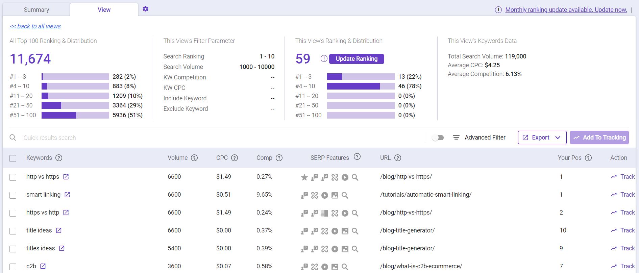Image resolution: width=639 pixels, height=273 pixels.
Task: Click the help icon next to URL column
Action: (398, 158)
